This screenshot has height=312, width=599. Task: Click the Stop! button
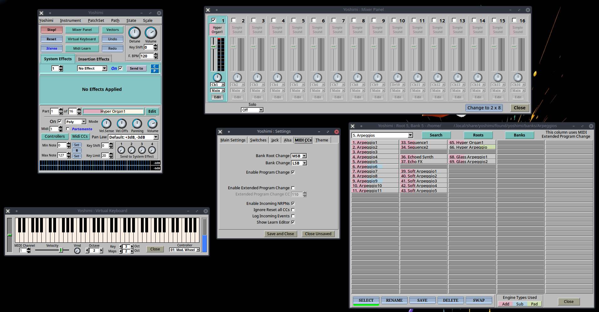pos(52,30)
